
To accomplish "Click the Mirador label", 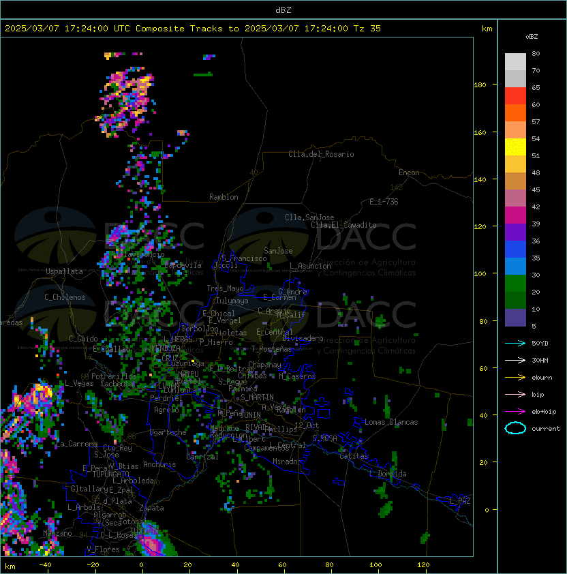I will (x=288, y=462).
